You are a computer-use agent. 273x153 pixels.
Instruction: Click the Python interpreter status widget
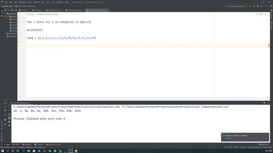click(x=258, y=147)
